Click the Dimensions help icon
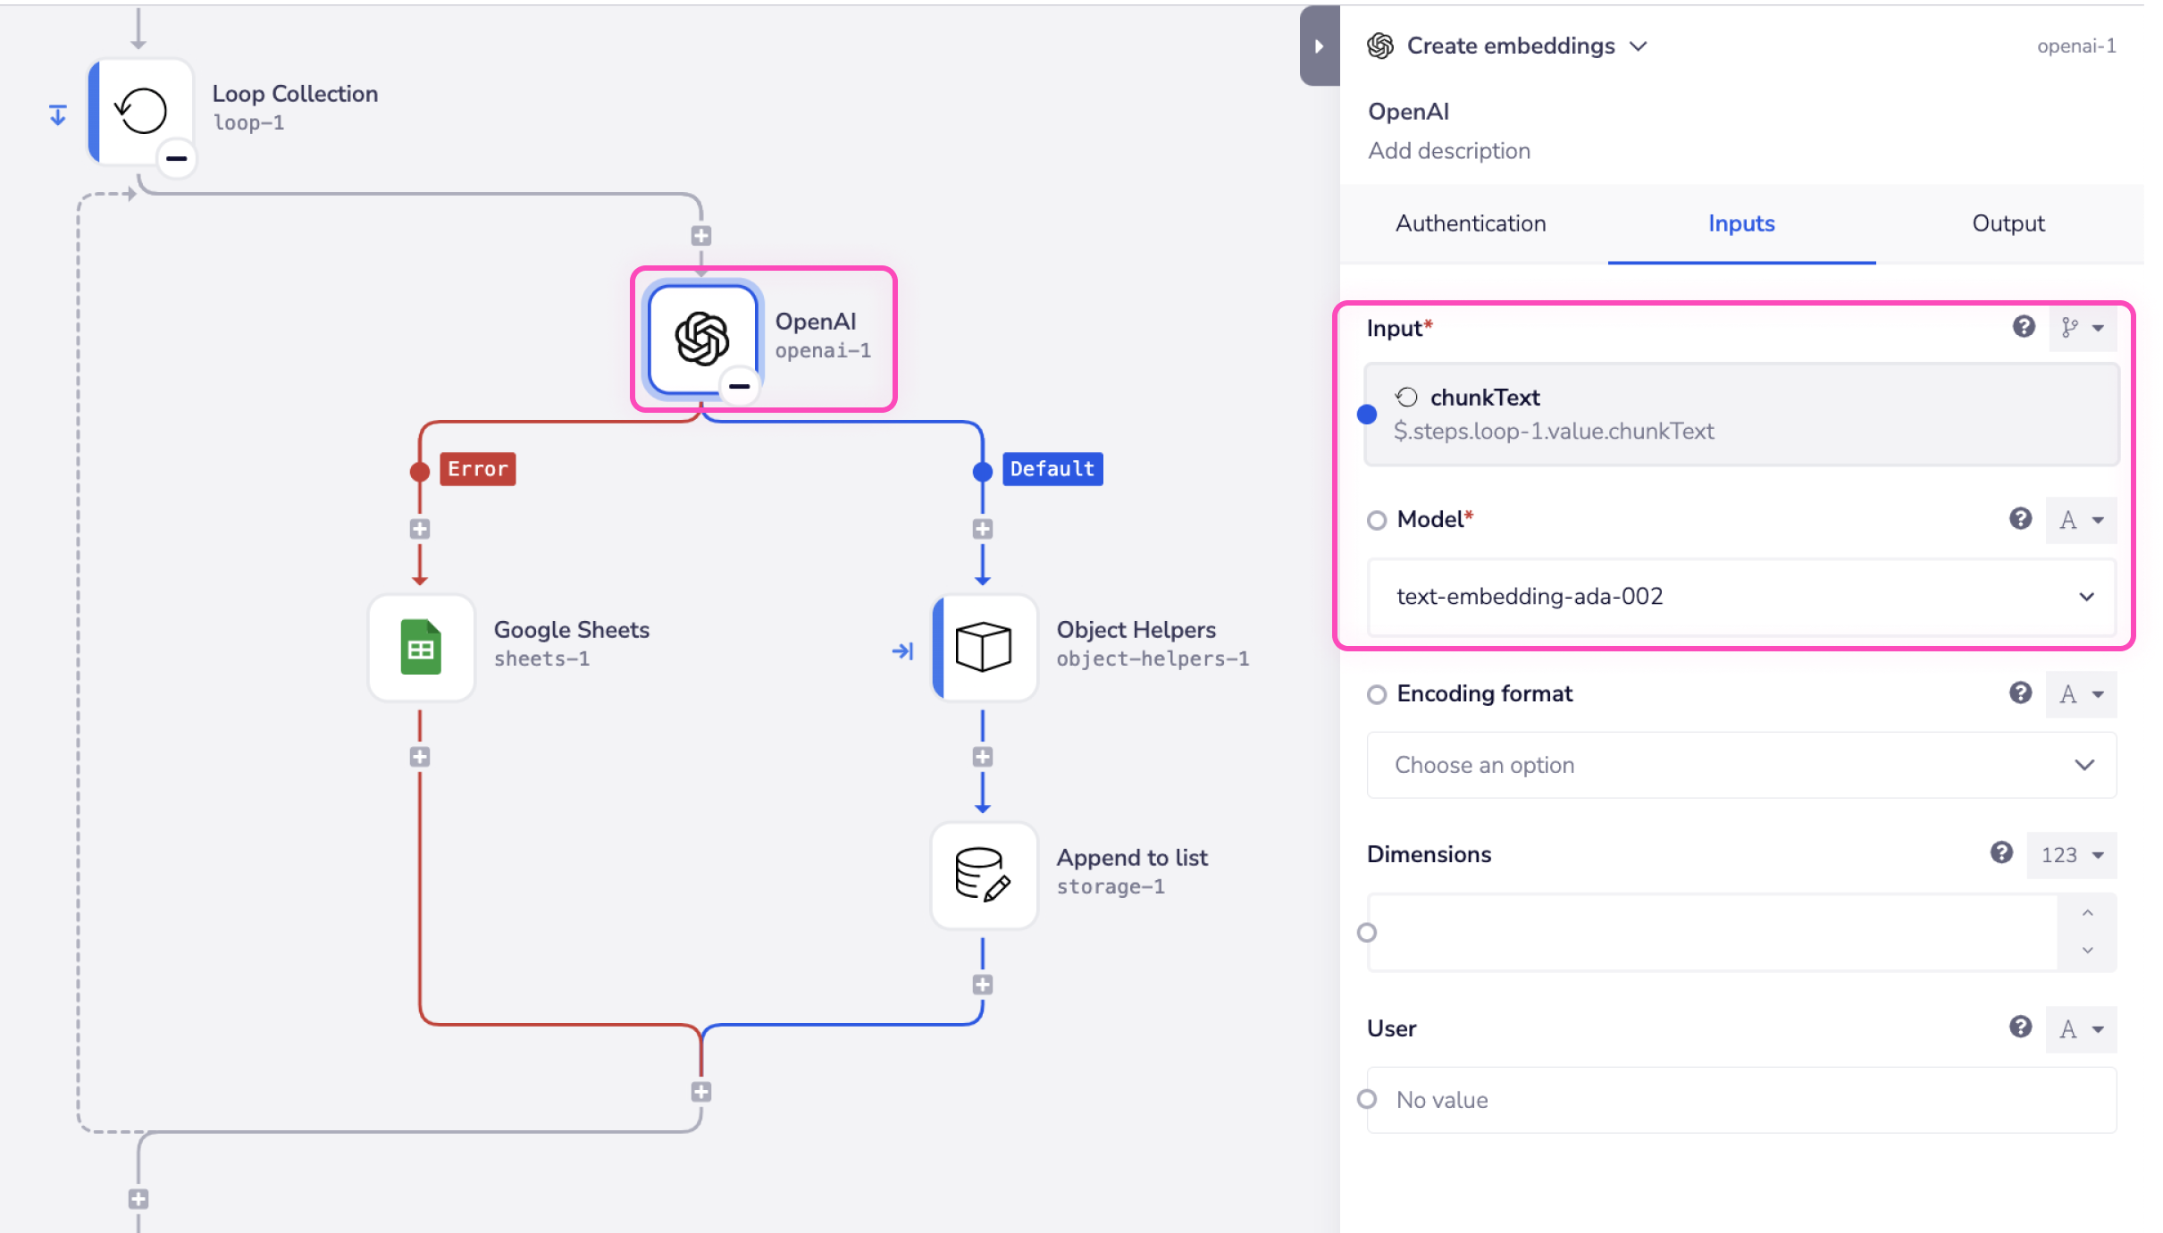Screen dimensions: 2163x1233 (2002, 853)
